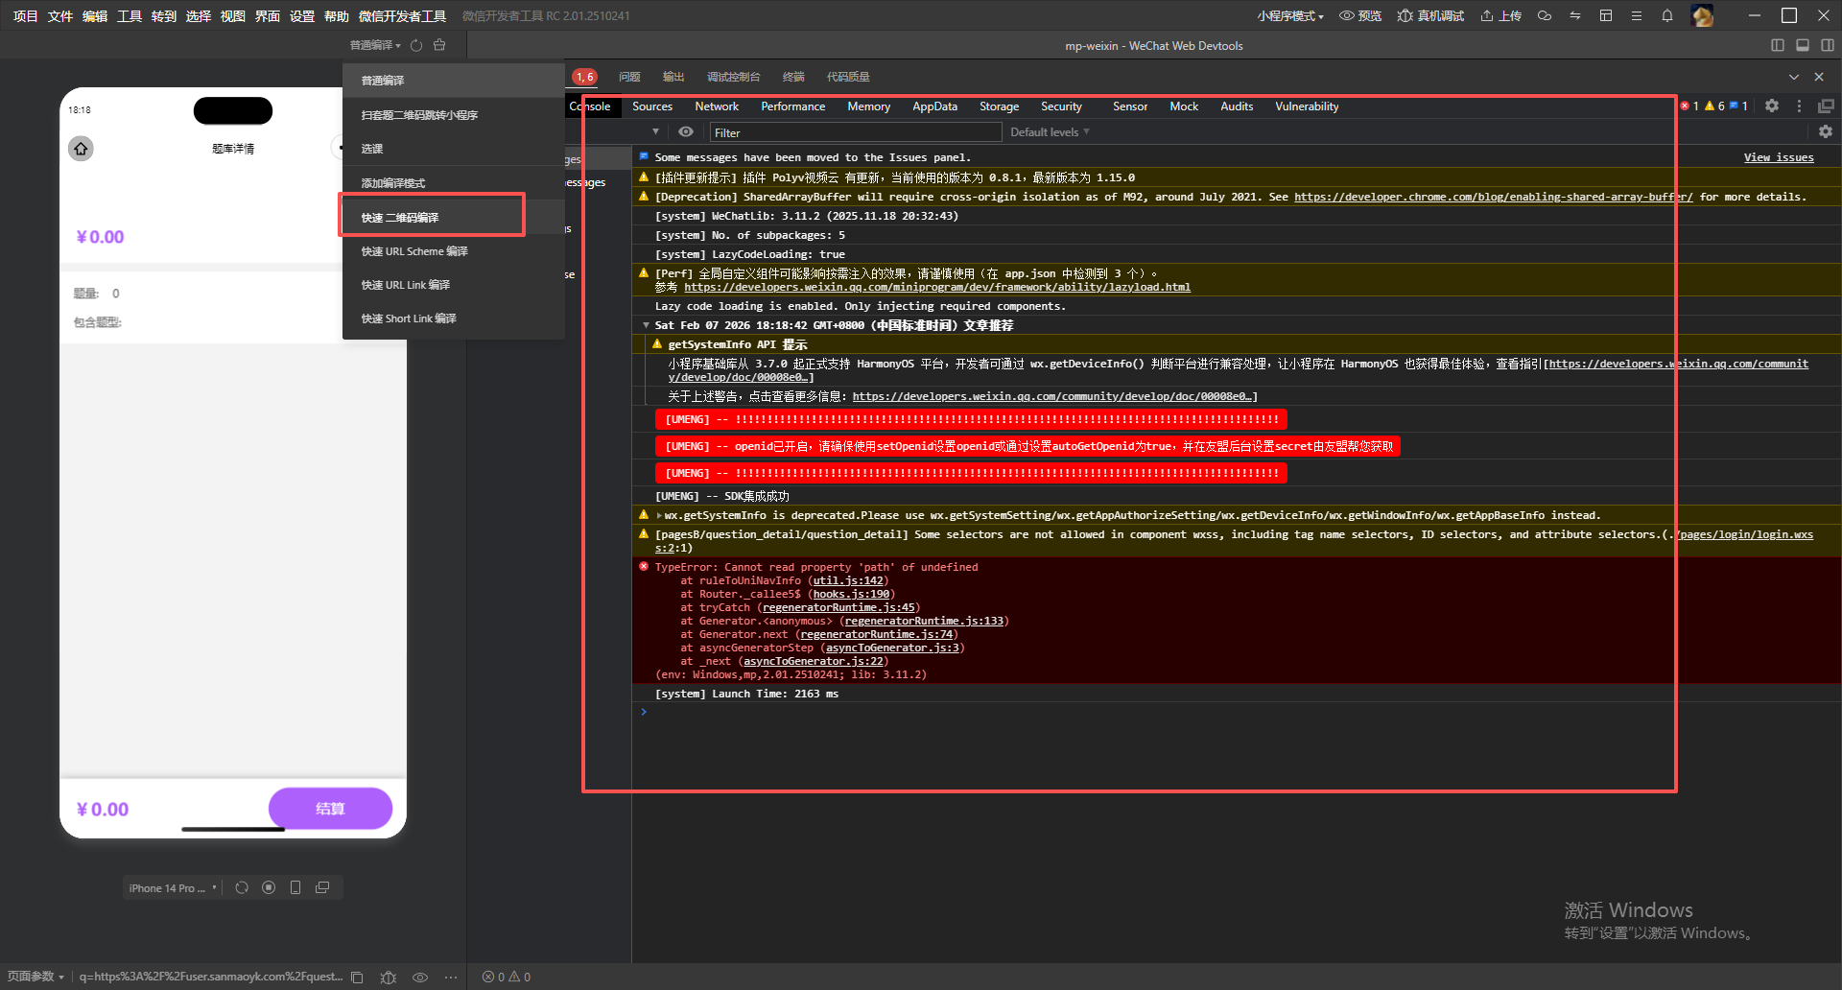Click the purple 结算 button

click(330, 809)
